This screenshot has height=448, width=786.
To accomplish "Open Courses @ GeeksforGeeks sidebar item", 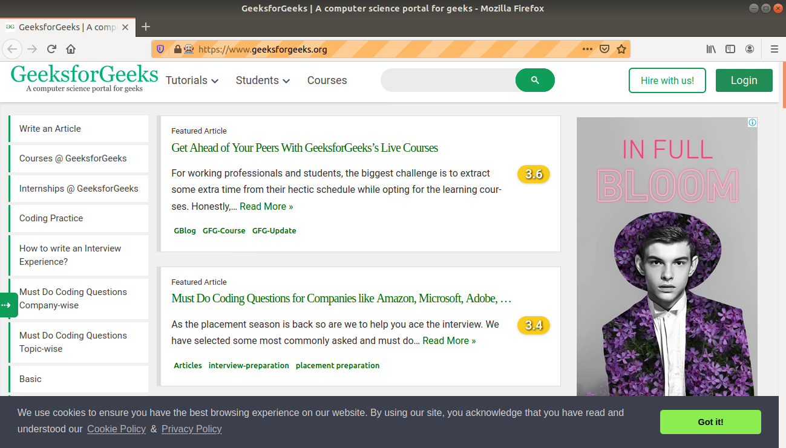I will click(x=79, y=158).
